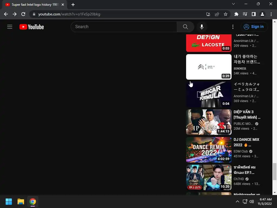277x208 pixels.
Task: Open the Ibericar Formula video thumbnail
Action: tap(209, 95)
